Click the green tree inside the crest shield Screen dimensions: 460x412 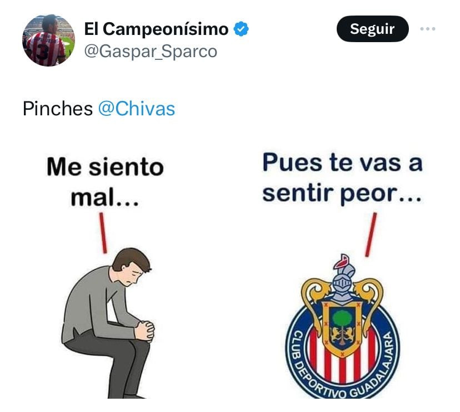point(342,320)
